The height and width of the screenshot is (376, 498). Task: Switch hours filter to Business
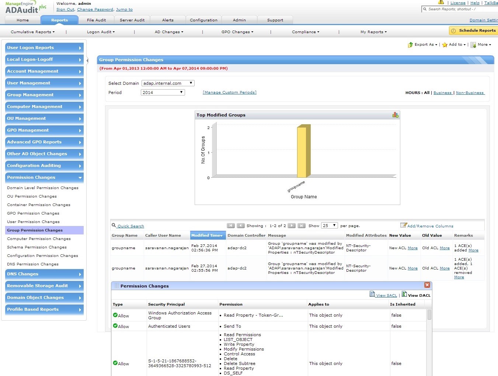442,93
